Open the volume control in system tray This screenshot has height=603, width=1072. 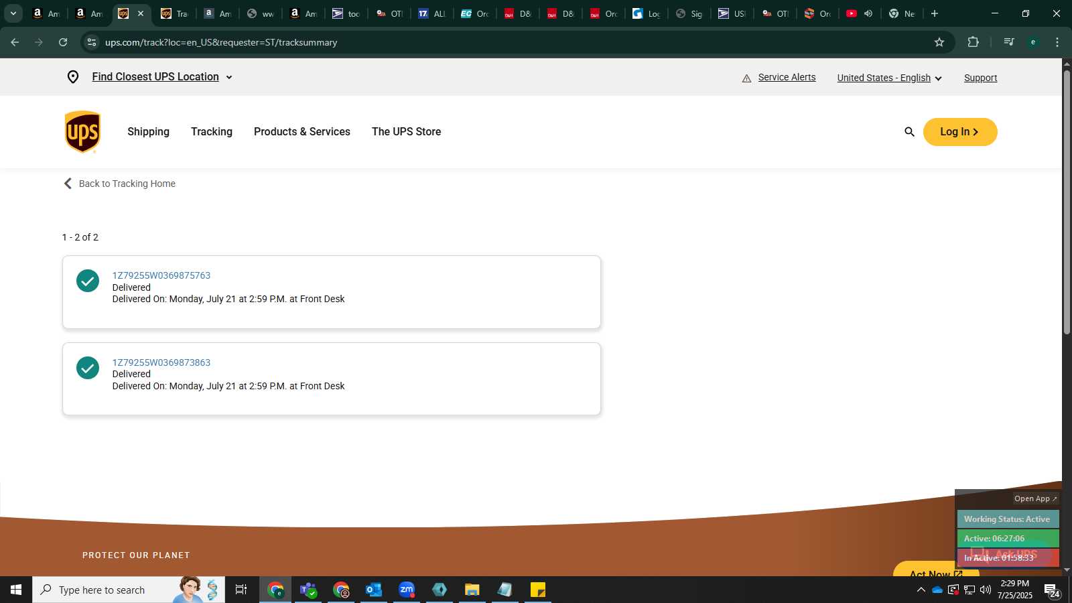(986, 590)
